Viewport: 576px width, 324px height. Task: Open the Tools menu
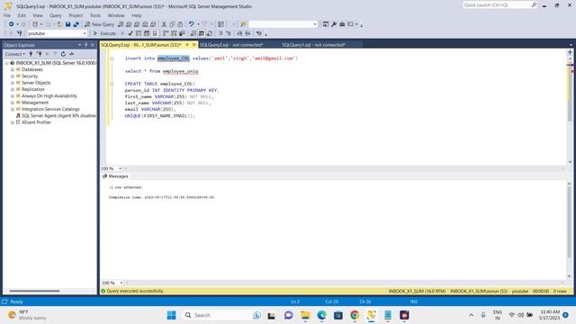click(x=95, y=15)
